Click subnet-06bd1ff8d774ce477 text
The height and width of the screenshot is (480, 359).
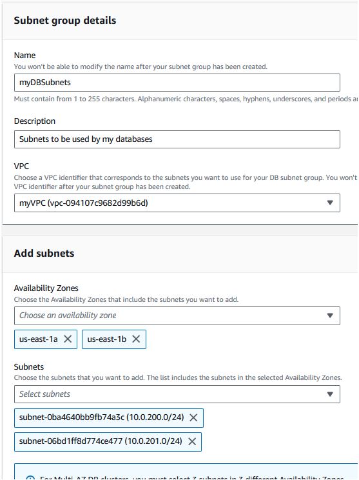pyautogui.click(x=71, y=441)
